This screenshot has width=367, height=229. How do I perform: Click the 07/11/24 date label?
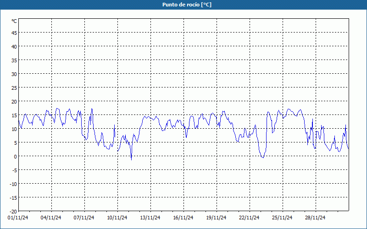(84, 218)
